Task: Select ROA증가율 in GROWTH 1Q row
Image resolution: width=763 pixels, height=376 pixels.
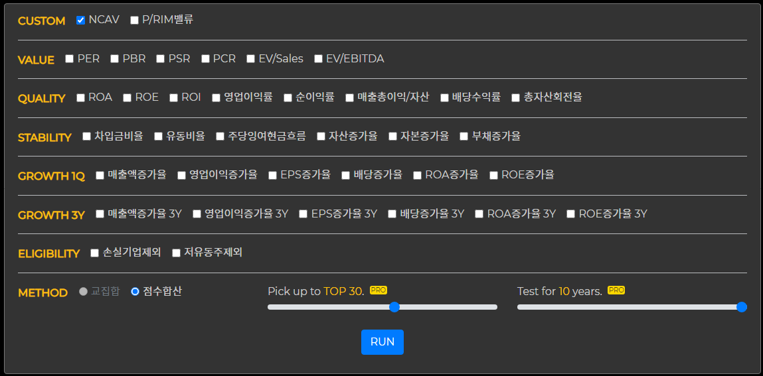Action: point(417,175)
